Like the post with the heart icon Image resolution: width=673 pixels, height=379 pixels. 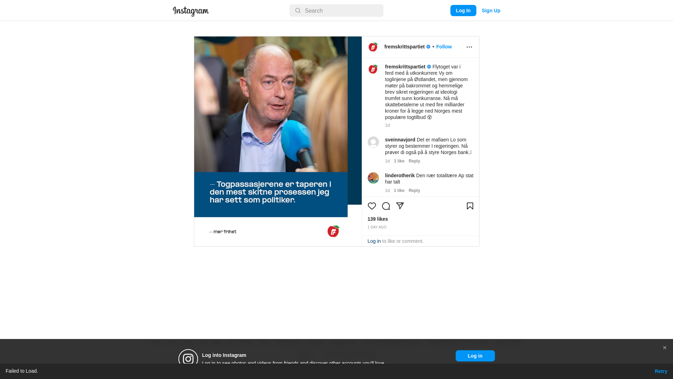pos(372,206)
